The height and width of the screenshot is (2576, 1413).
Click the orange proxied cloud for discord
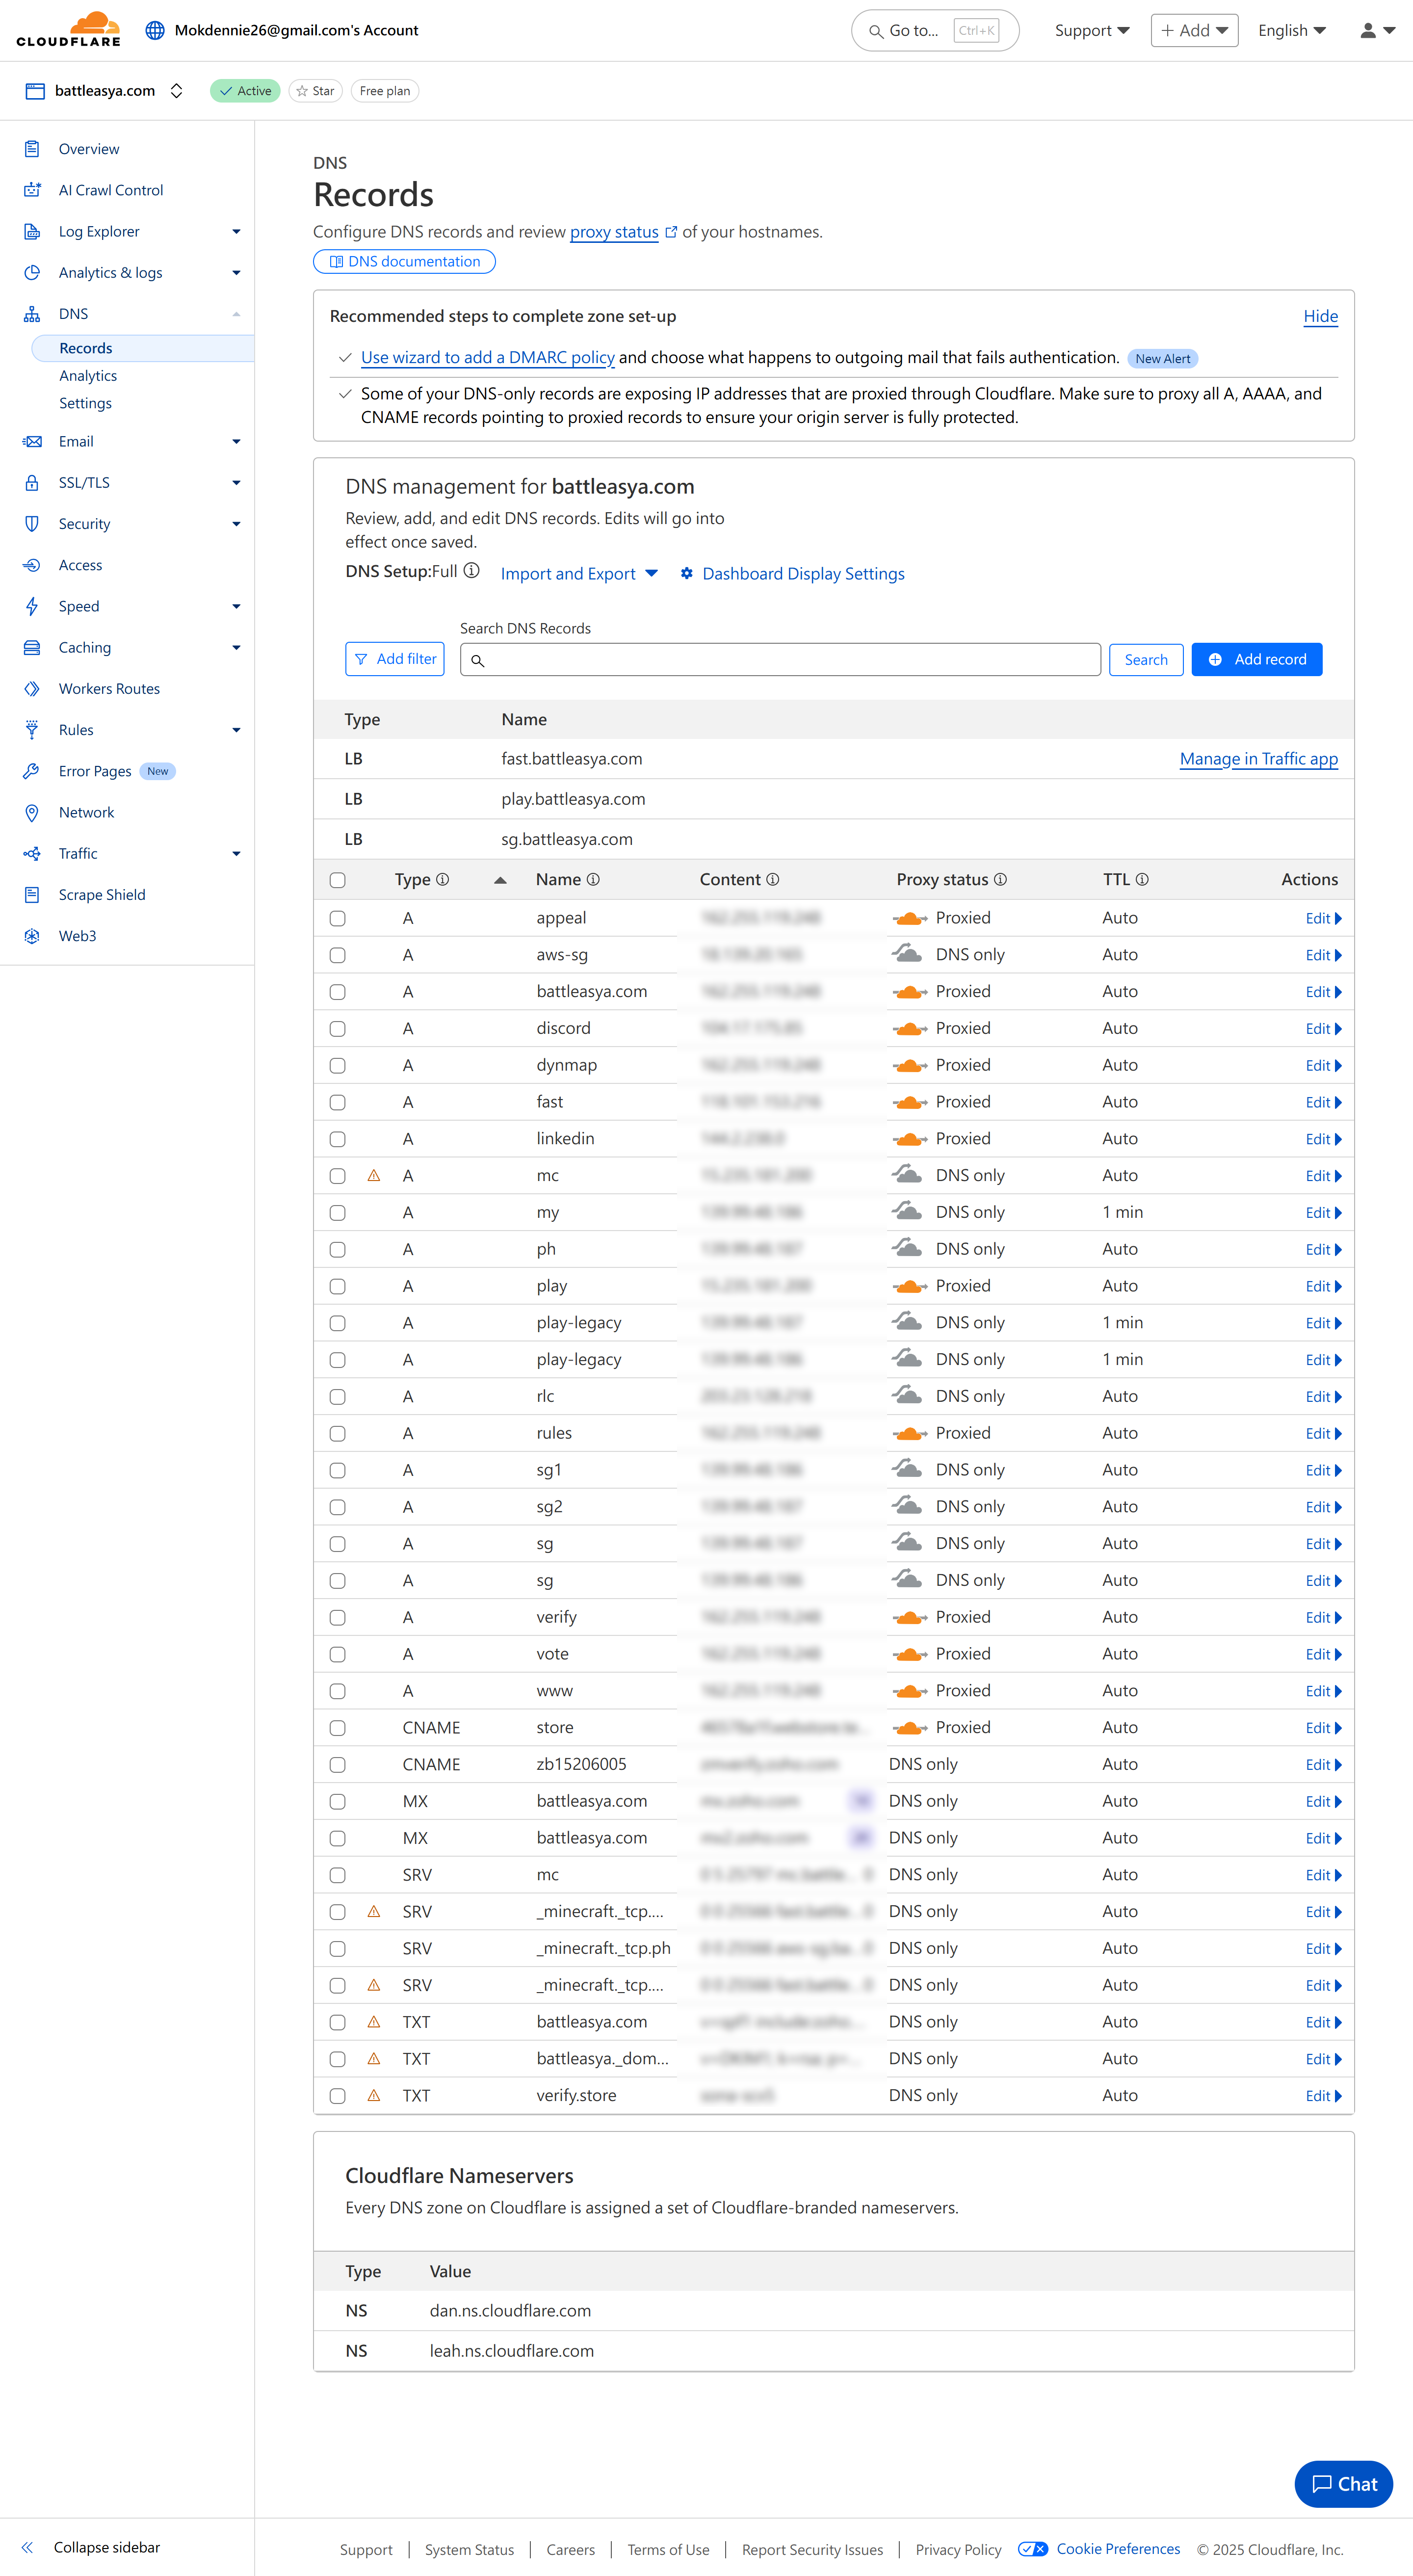[908, 1029]
